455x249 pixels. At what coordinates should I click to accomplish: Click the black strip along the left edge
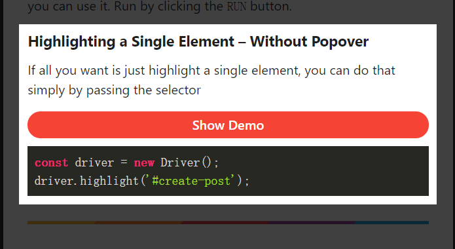point(2,125)
